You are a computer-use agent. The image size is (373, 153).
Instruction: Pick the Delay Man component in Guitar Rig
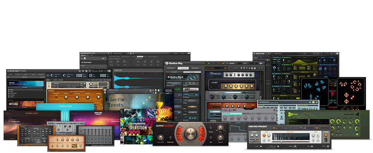191,90
